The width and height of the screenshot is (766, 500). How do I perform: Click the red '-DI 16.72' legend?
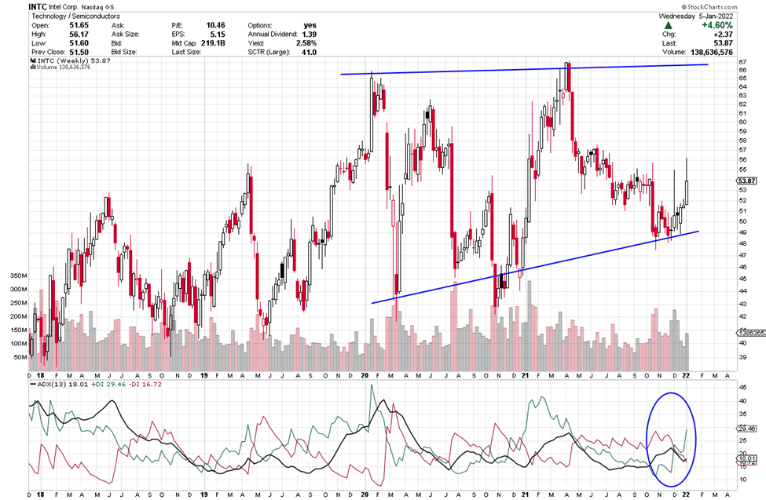(145, 385)
